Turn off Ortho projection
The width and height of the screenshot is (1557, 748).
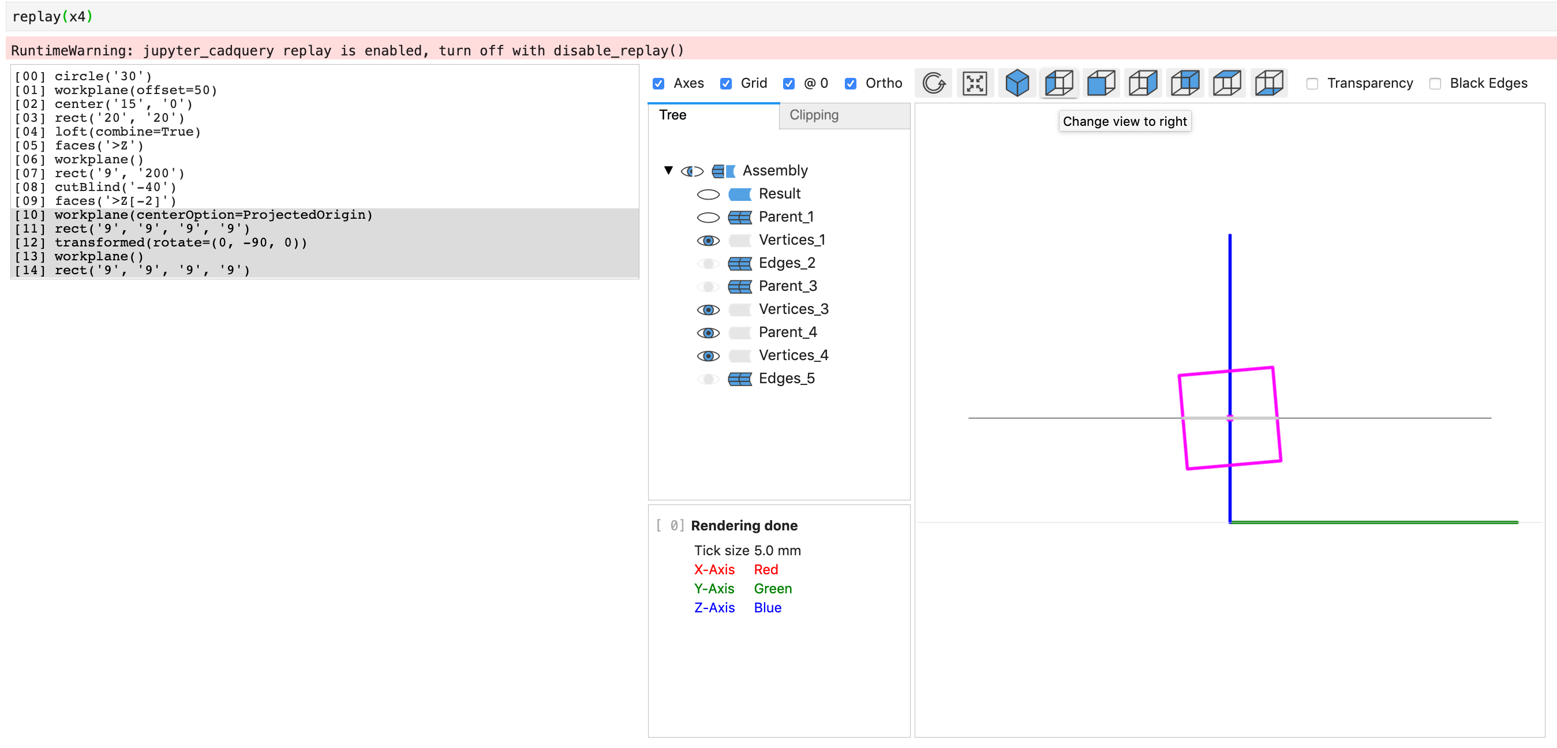click(x=851, y=83)
